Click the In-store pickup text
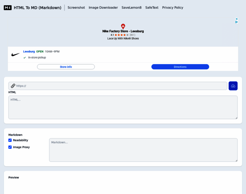The height and width of the screenshot is (194, 246). tap(37, 58)
